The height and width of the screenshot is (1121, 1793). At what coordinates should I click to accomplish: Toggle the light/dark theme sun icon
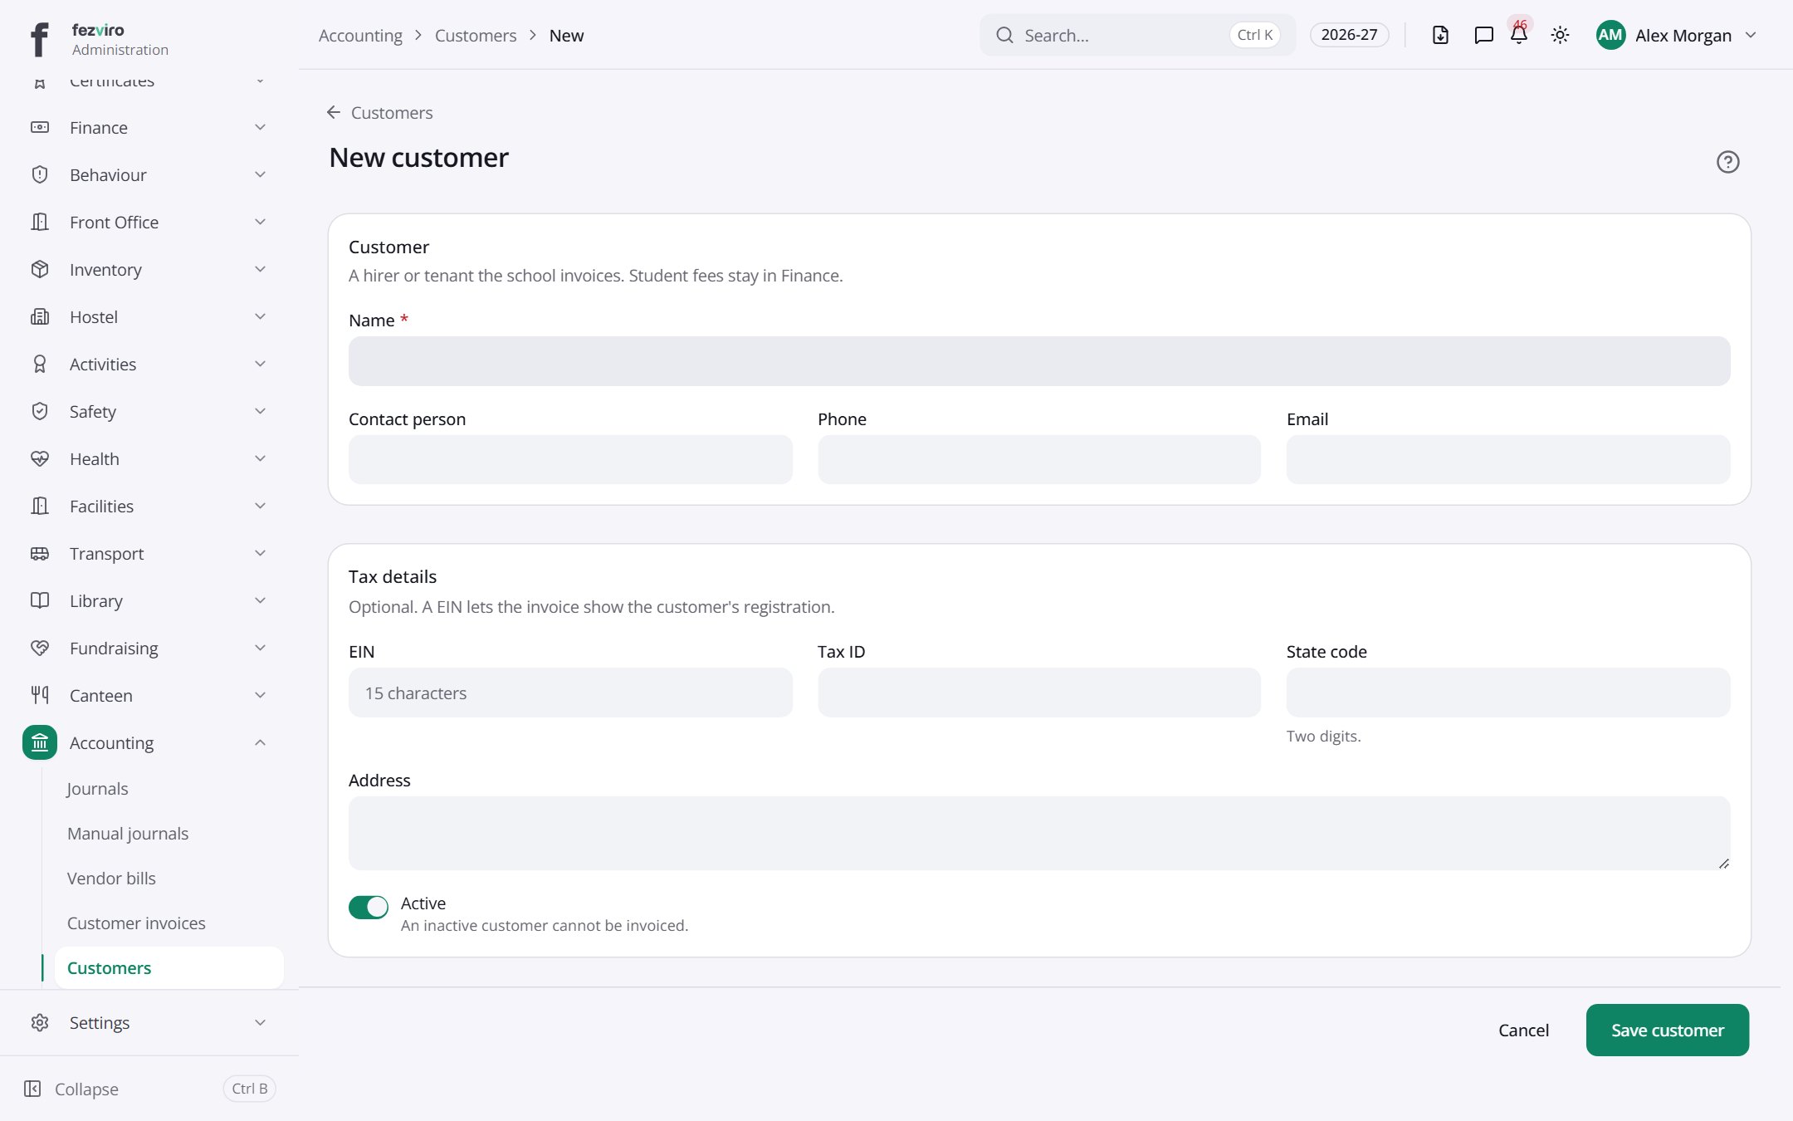pos(1560,35)
